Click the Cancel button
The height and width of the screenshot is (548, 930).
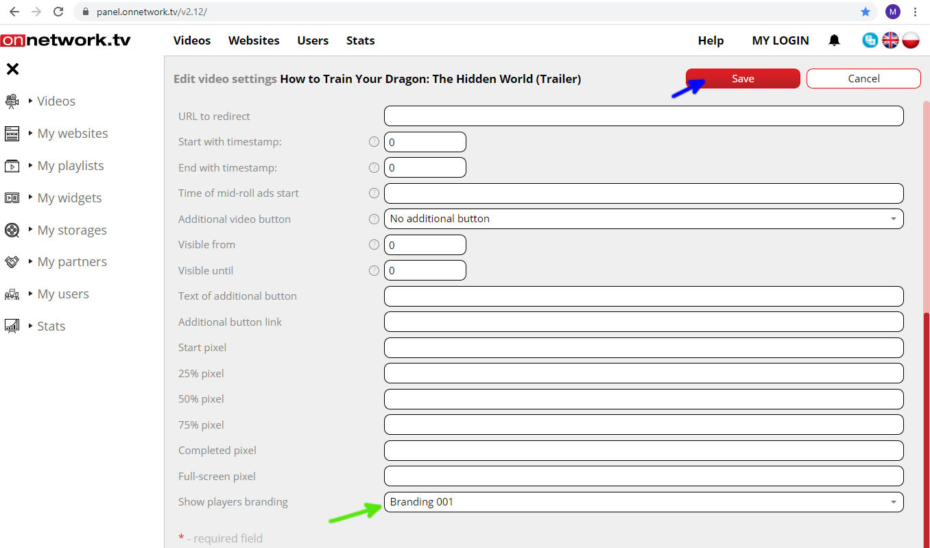(863, 79)
